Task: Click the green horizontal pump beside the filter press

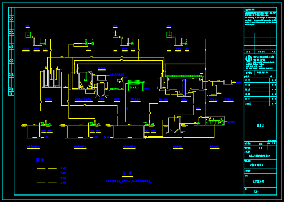Action: pyautogui.click(x=115, y=89)
